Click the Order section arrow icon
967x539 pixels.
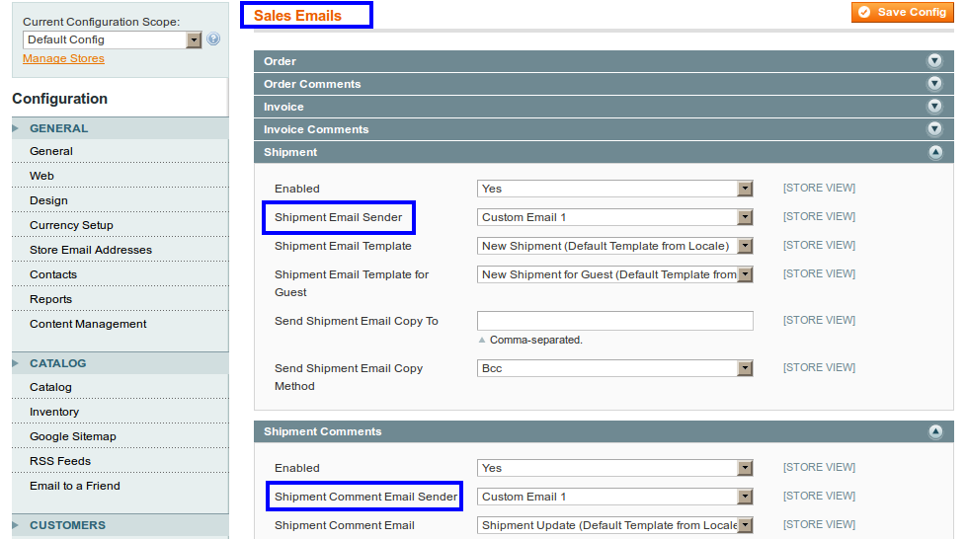tap(935, 60)
